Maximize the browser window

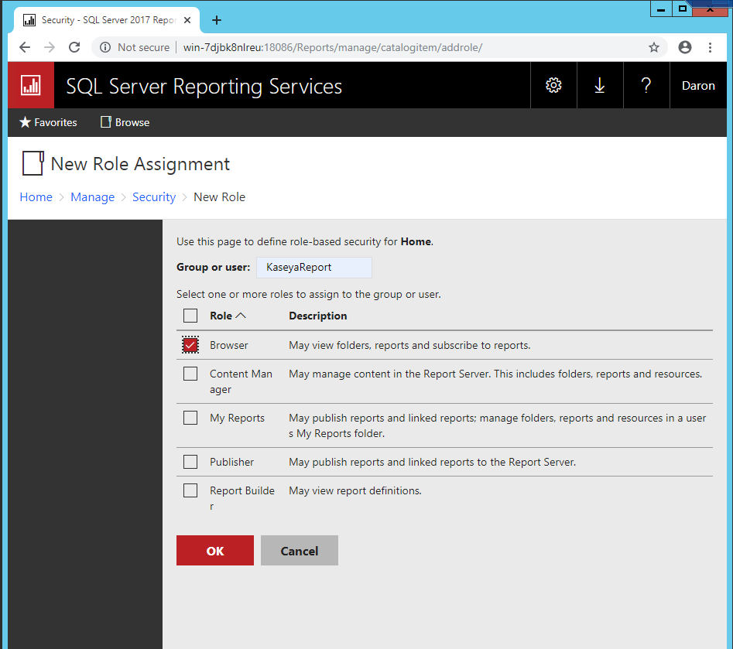[683, 9]
